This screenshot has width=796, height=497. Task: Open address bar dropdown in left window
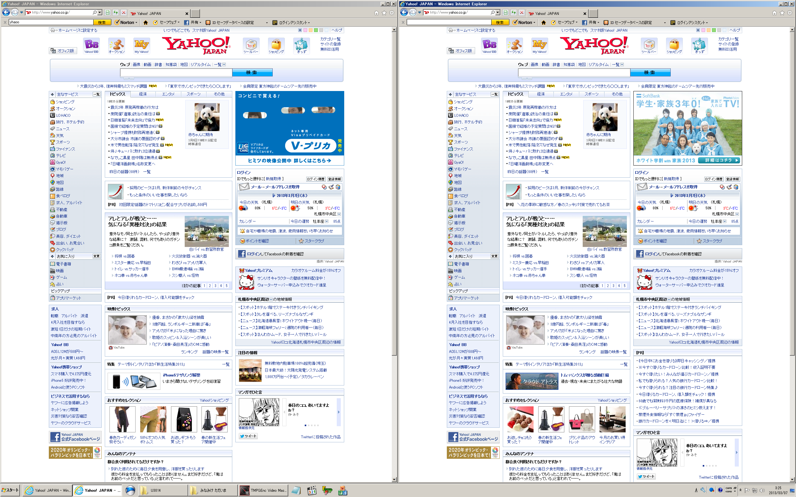click(x=100, y=12)
